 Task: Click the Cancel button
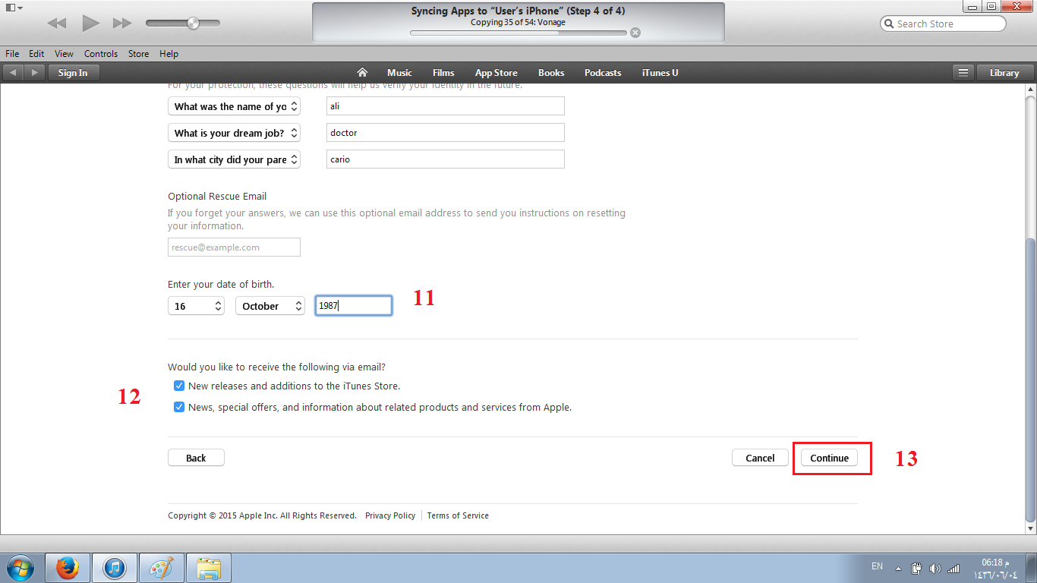pos(760,458)
